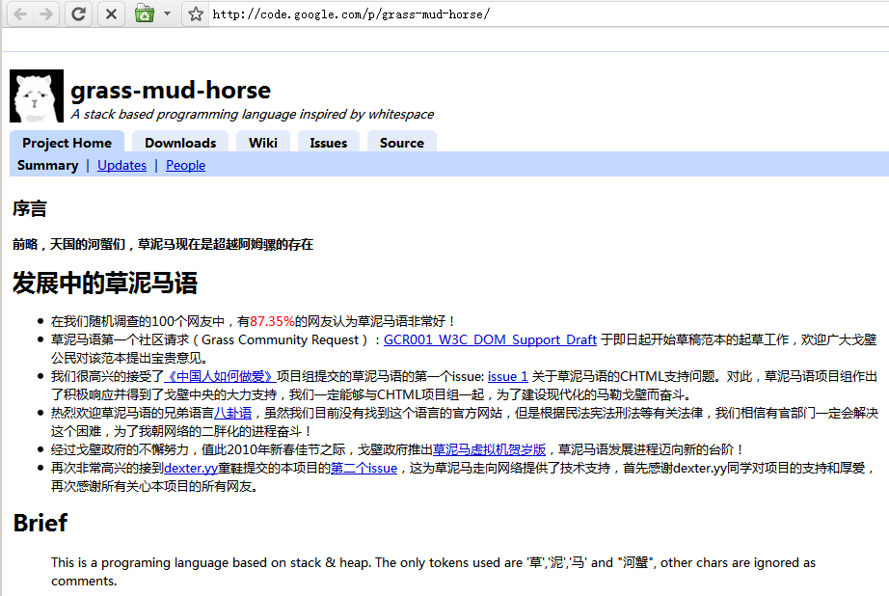Reload the page with the refresh icon

coord(79,14)
